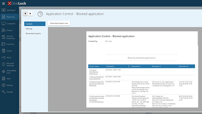This screenshot has height=114, width=202.
Task: Click 'Dev Ops' creator name
Action: coord(109,41)
